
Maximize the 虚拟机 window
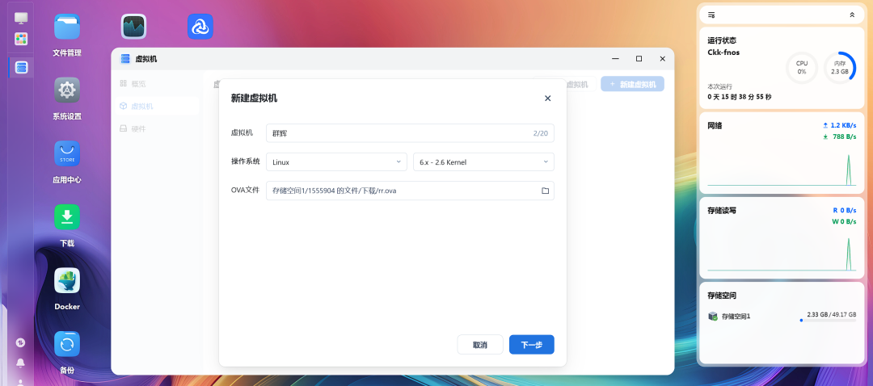pos(639,58)
